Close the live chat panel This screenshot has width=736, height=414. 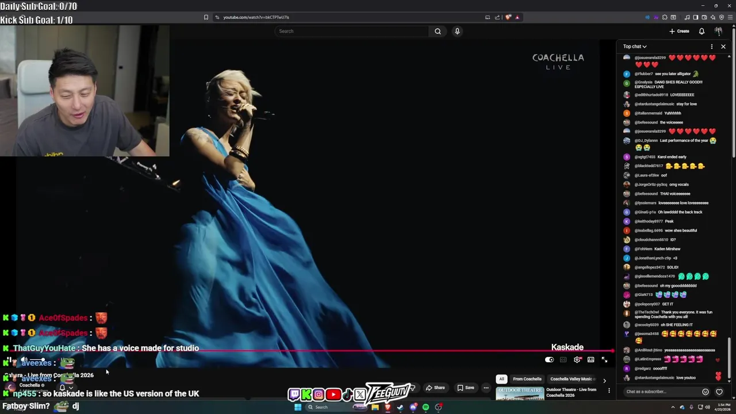click(723, 47)
